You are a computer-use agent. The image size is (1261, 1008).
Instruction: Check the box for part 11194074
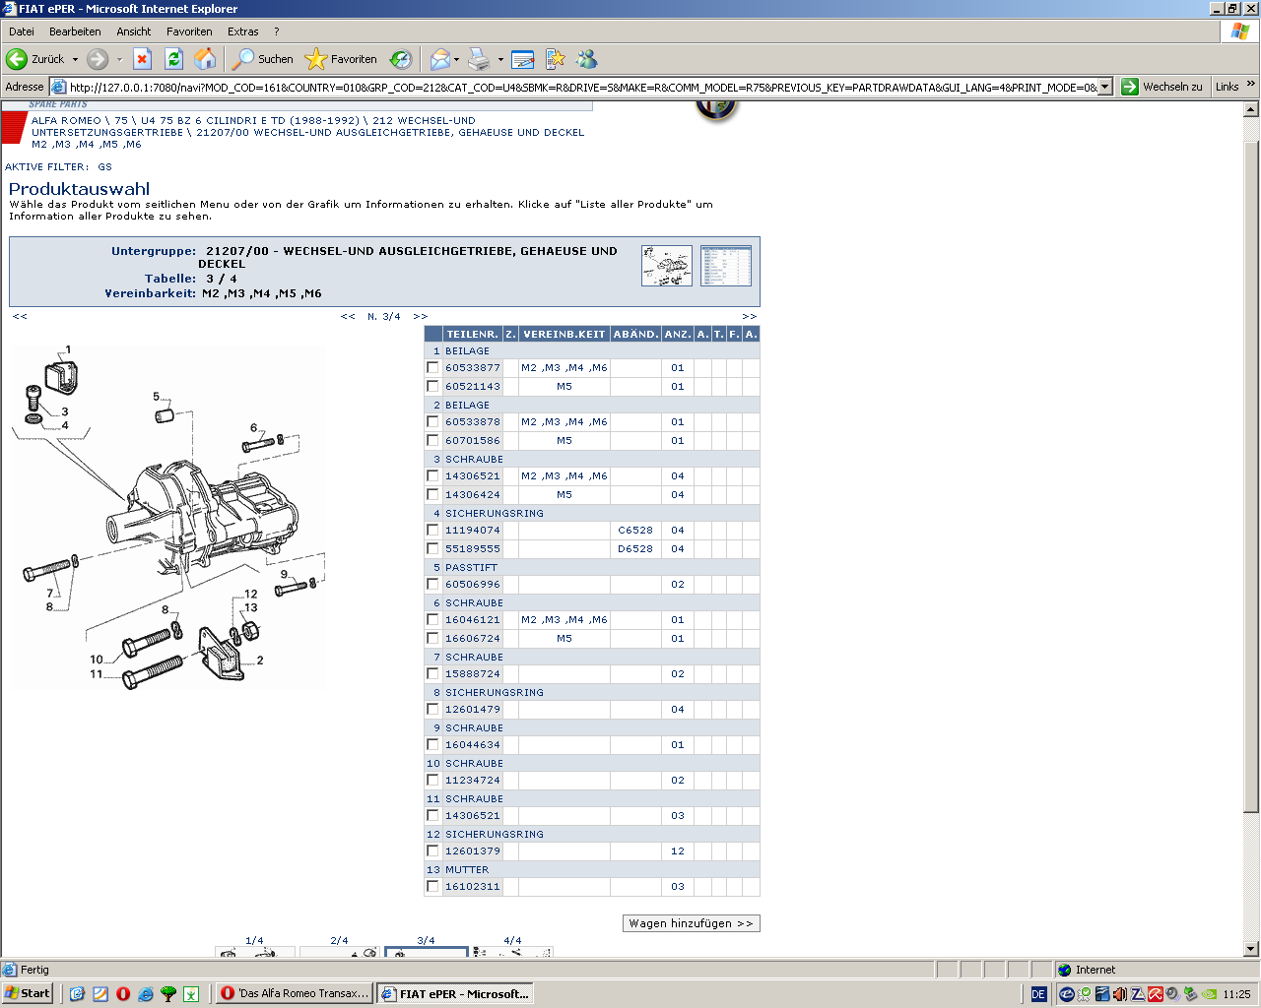[432, 530]
